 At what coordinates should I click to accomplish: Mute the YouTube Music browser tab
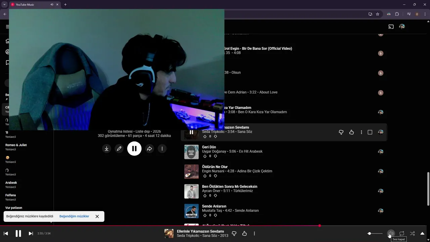coord(52,5)
